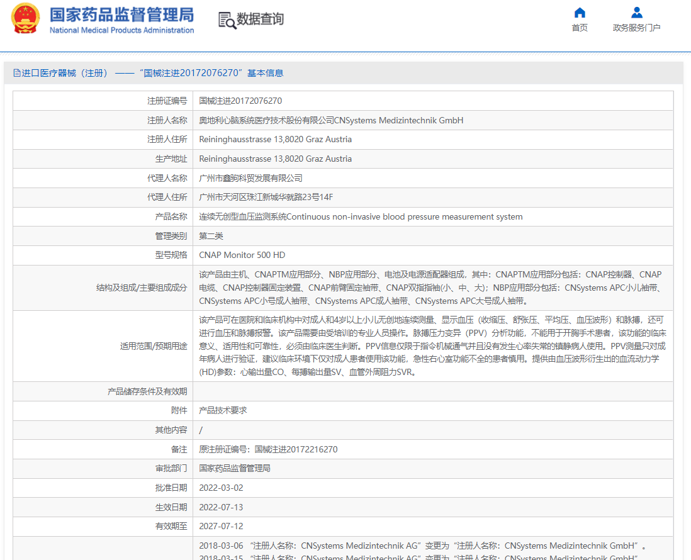
Task: Open 政务服务门户 text link
Action: 636,28
